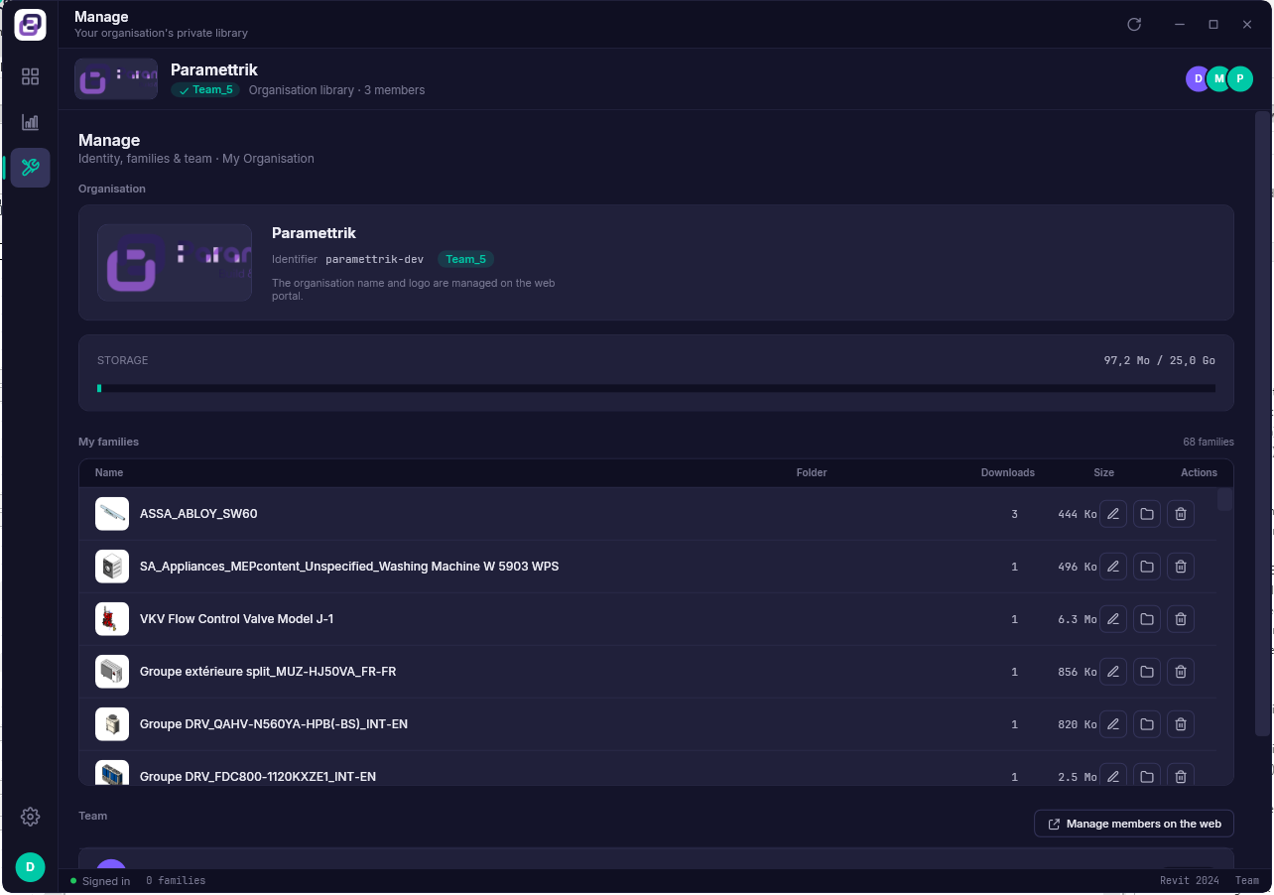The height and width of the screenshot is (895, 1274).
Task: Click the main page vertical scrollbar
Action: coord(1263,424)
